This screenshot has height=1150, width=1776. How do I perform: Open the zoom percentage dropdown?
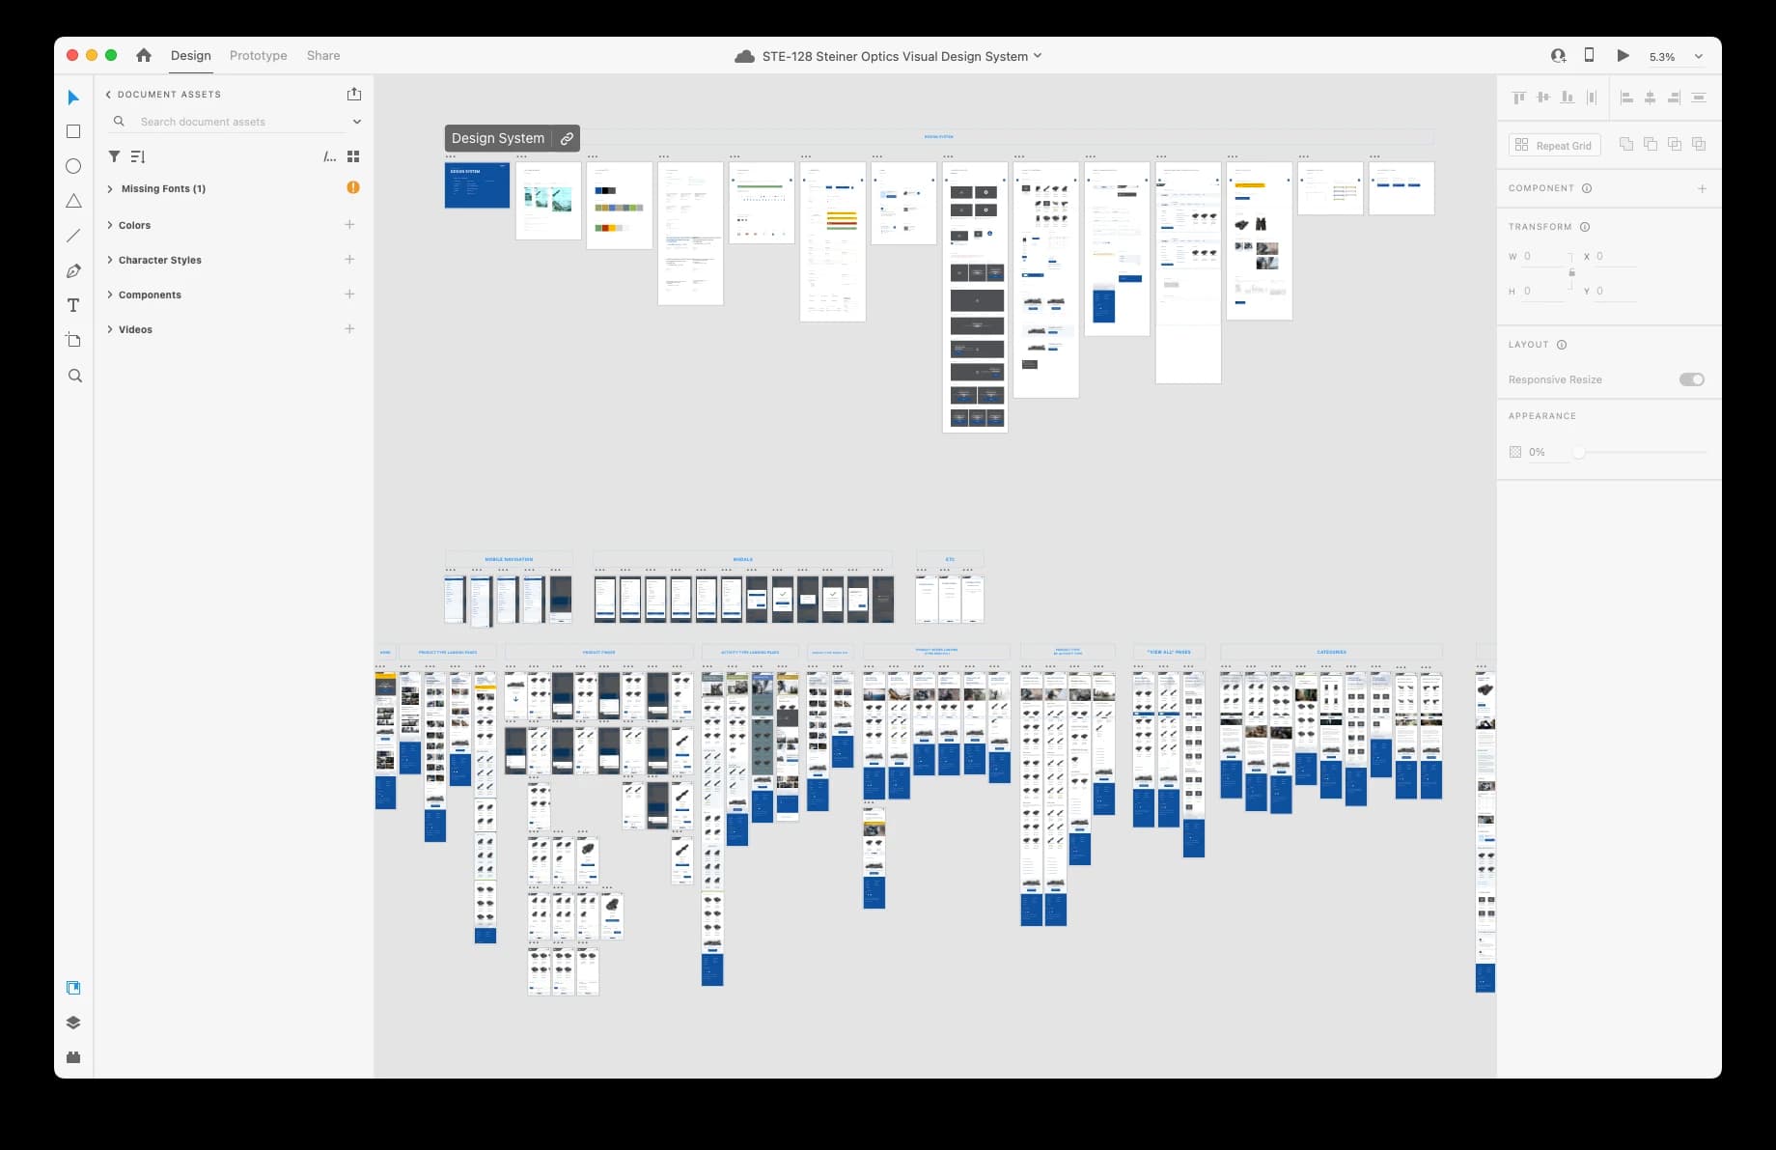[1698, 57]
